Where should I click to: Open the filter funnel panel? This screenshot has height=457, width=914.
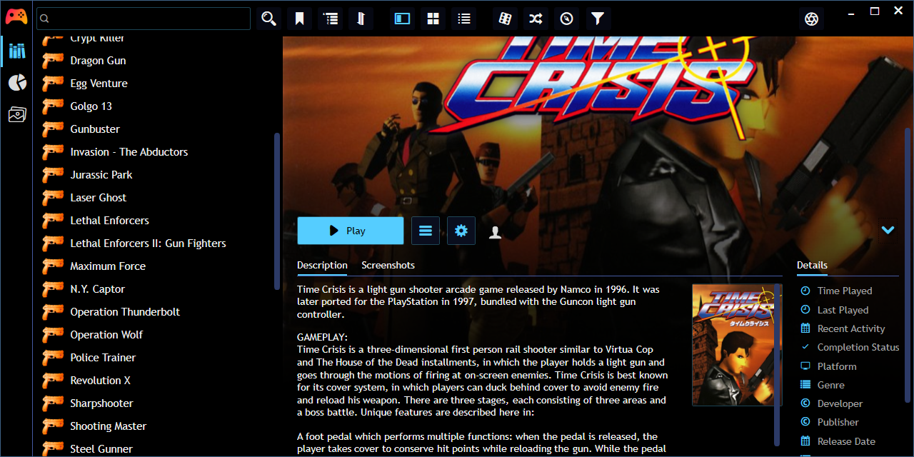(x=598, y=19)
